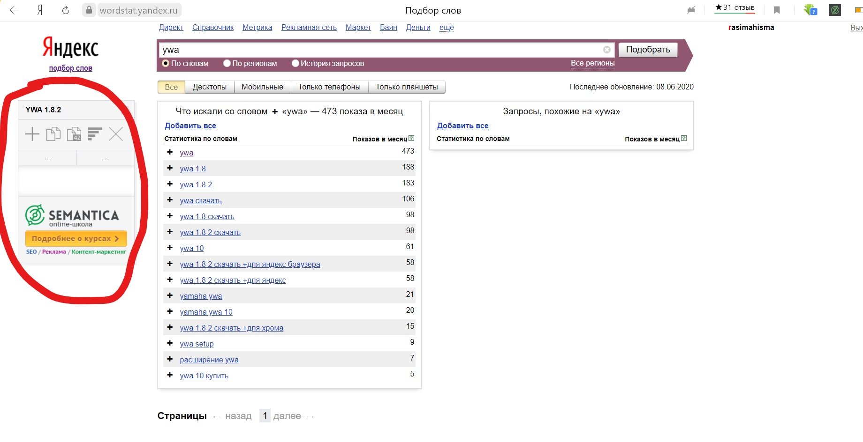Click the Yandex browser home icon
This screenshot has width=863, height=442.
40,10
